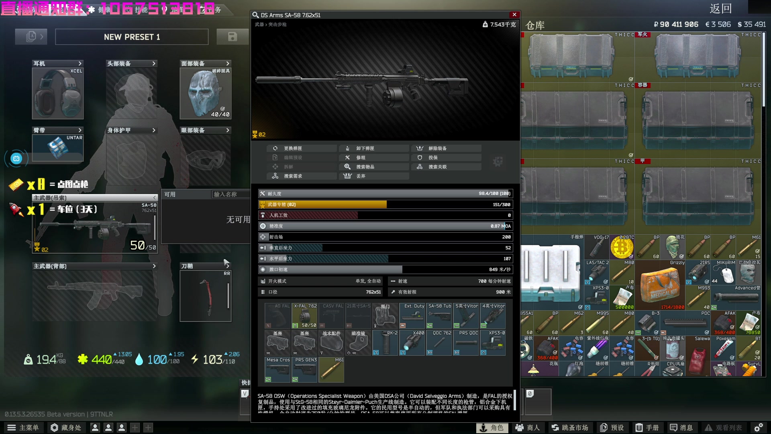Screen dimensions: 771x434
Task: Select the MIKoRIM item in stash
Action: [723, 272]
